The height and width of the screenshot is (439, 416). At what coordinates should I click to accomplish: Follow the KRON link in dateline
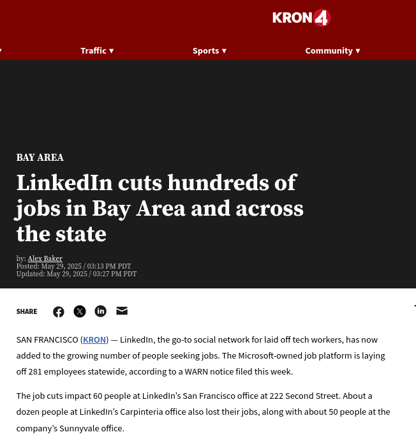(94, 339)
